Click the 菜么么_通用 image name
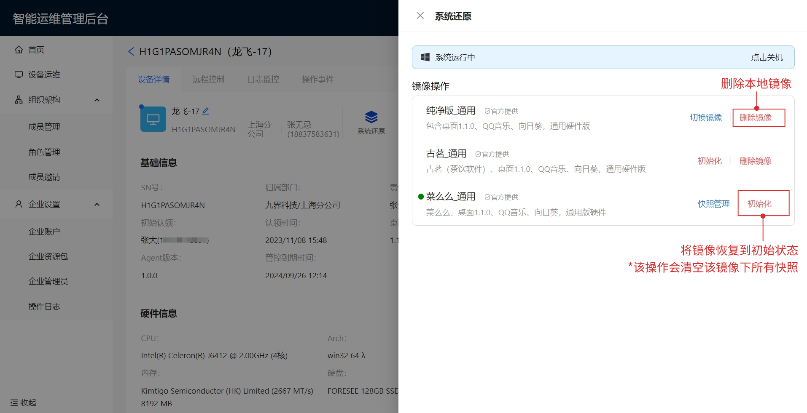This screenshot has height=413, width=807. coord(451,197)
